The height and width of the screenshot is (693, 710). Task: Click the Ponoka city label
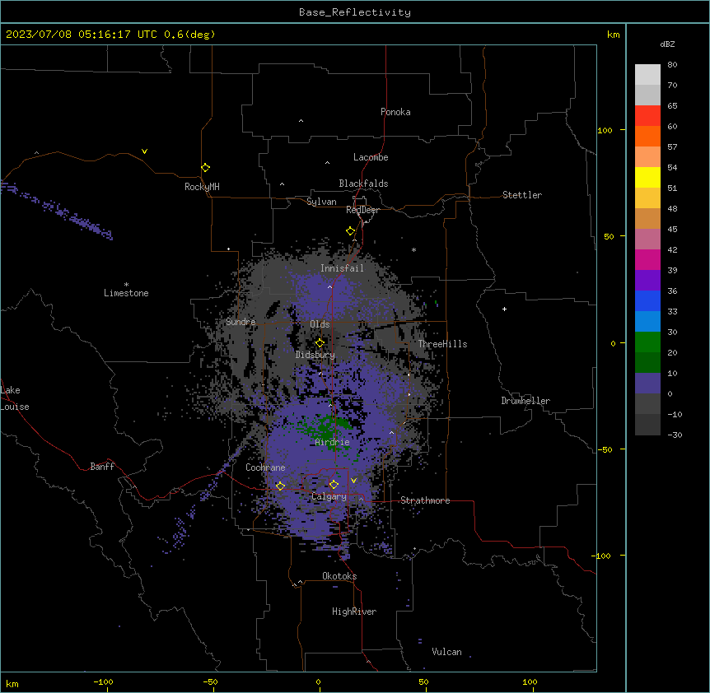395,112
